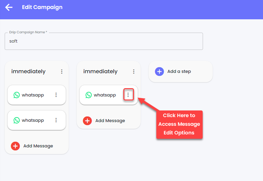The width and height of the screenshot is (263, 181).
Task: Focus the Drip Campaign Name field
Action: [x=104, y=41]
